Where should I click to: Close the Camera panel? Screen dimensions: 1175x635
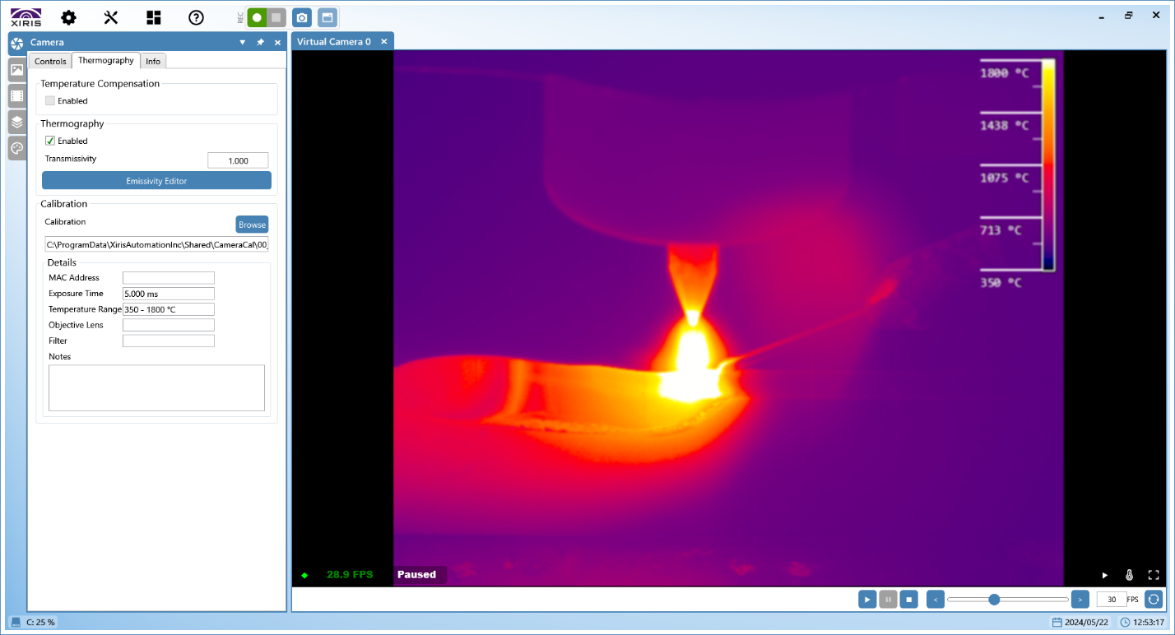tap(277, 42)
